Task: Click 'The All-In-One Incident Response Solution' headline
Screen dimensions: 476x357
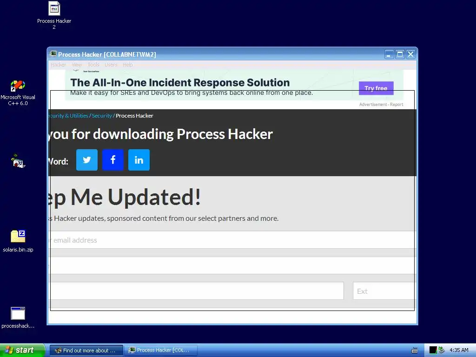Action: [x=180, y=83]
